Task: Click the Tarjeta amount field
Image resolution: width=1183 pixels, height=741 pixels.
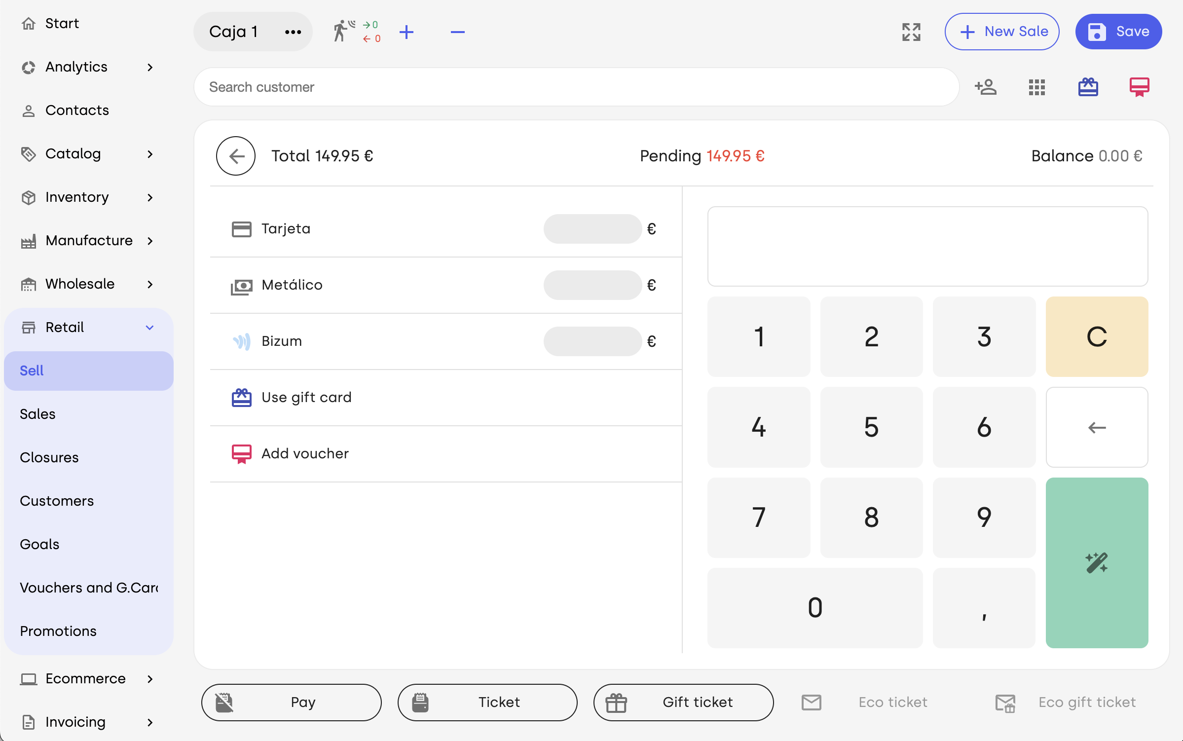Action: (x=592, y=229)
